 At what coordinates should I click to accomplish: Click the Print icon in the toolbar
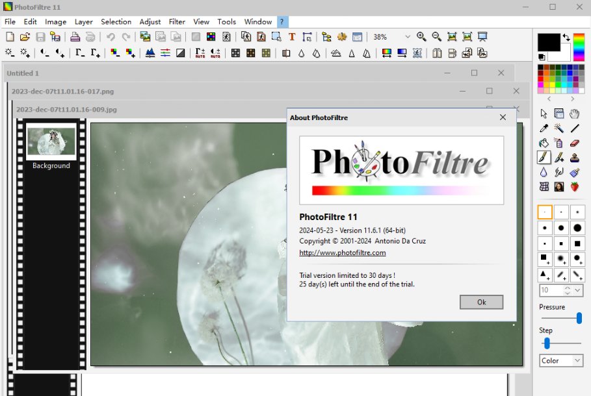point(75,37)
